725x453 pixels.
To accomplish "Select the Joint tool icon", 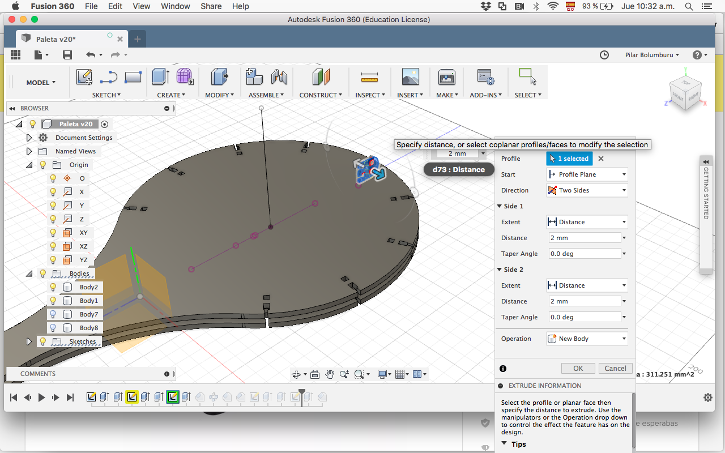I will pos(279,77).
